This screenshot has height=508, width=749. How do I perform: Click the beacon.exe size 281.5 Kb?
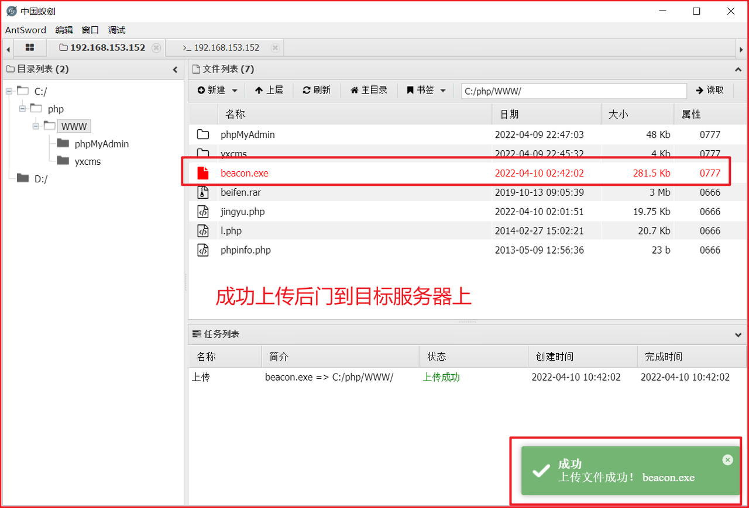(651, 173)
